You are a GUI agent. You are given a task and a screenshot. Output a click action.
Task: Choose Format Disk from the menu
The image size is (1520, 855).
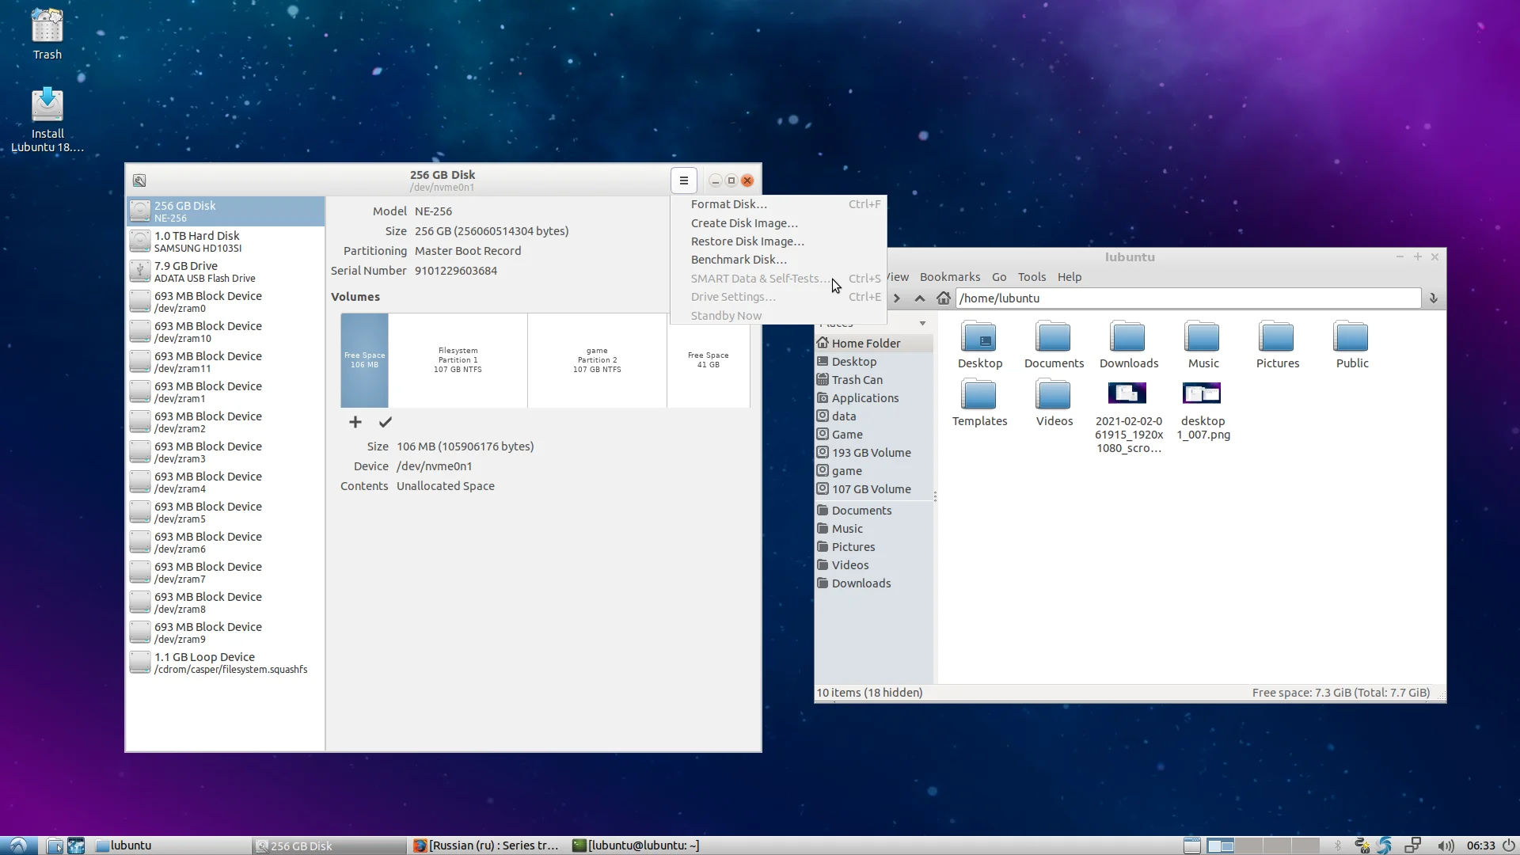(x=728, y=204)
